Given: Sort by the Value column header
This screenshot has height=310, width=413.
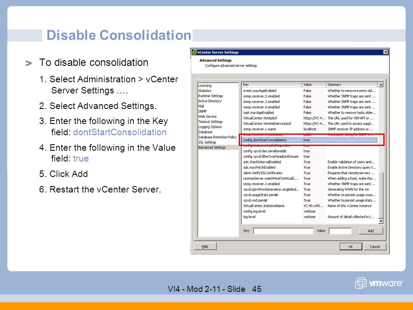Looking at the screenshot, I should click(314, 85).
